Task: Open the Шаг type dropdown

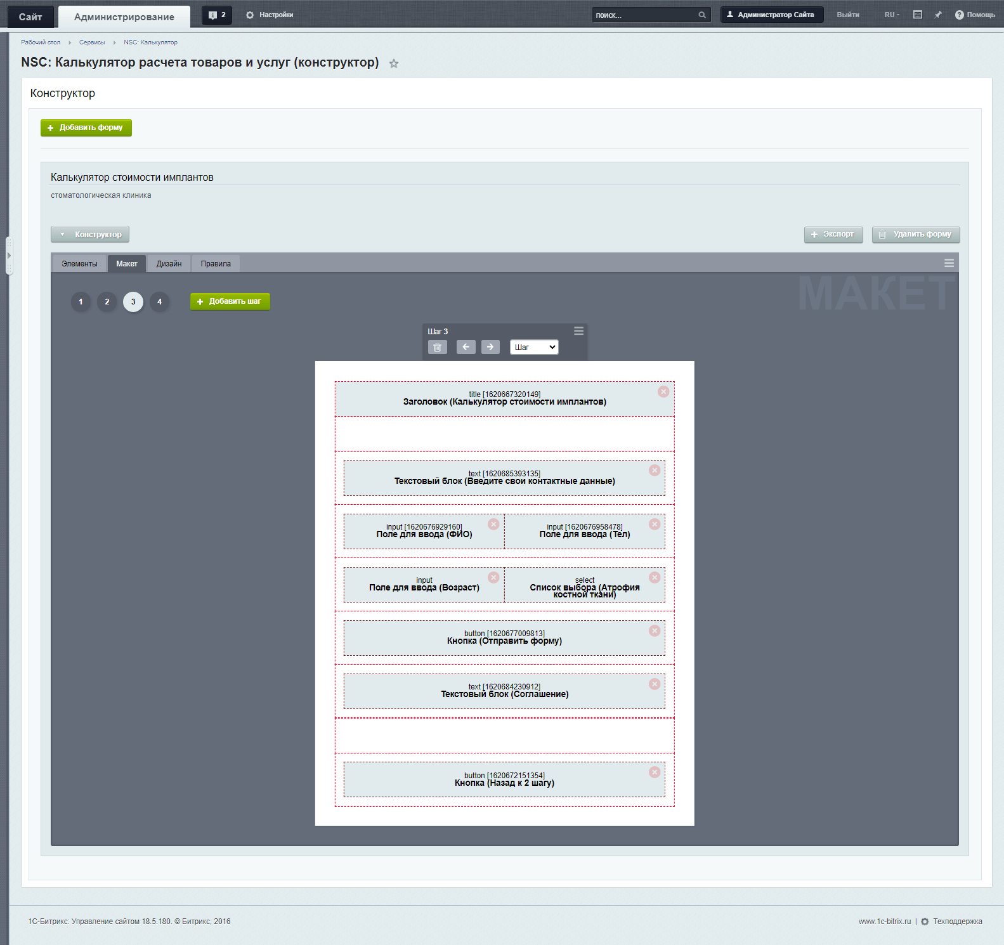Action: (x=534, y=347)
